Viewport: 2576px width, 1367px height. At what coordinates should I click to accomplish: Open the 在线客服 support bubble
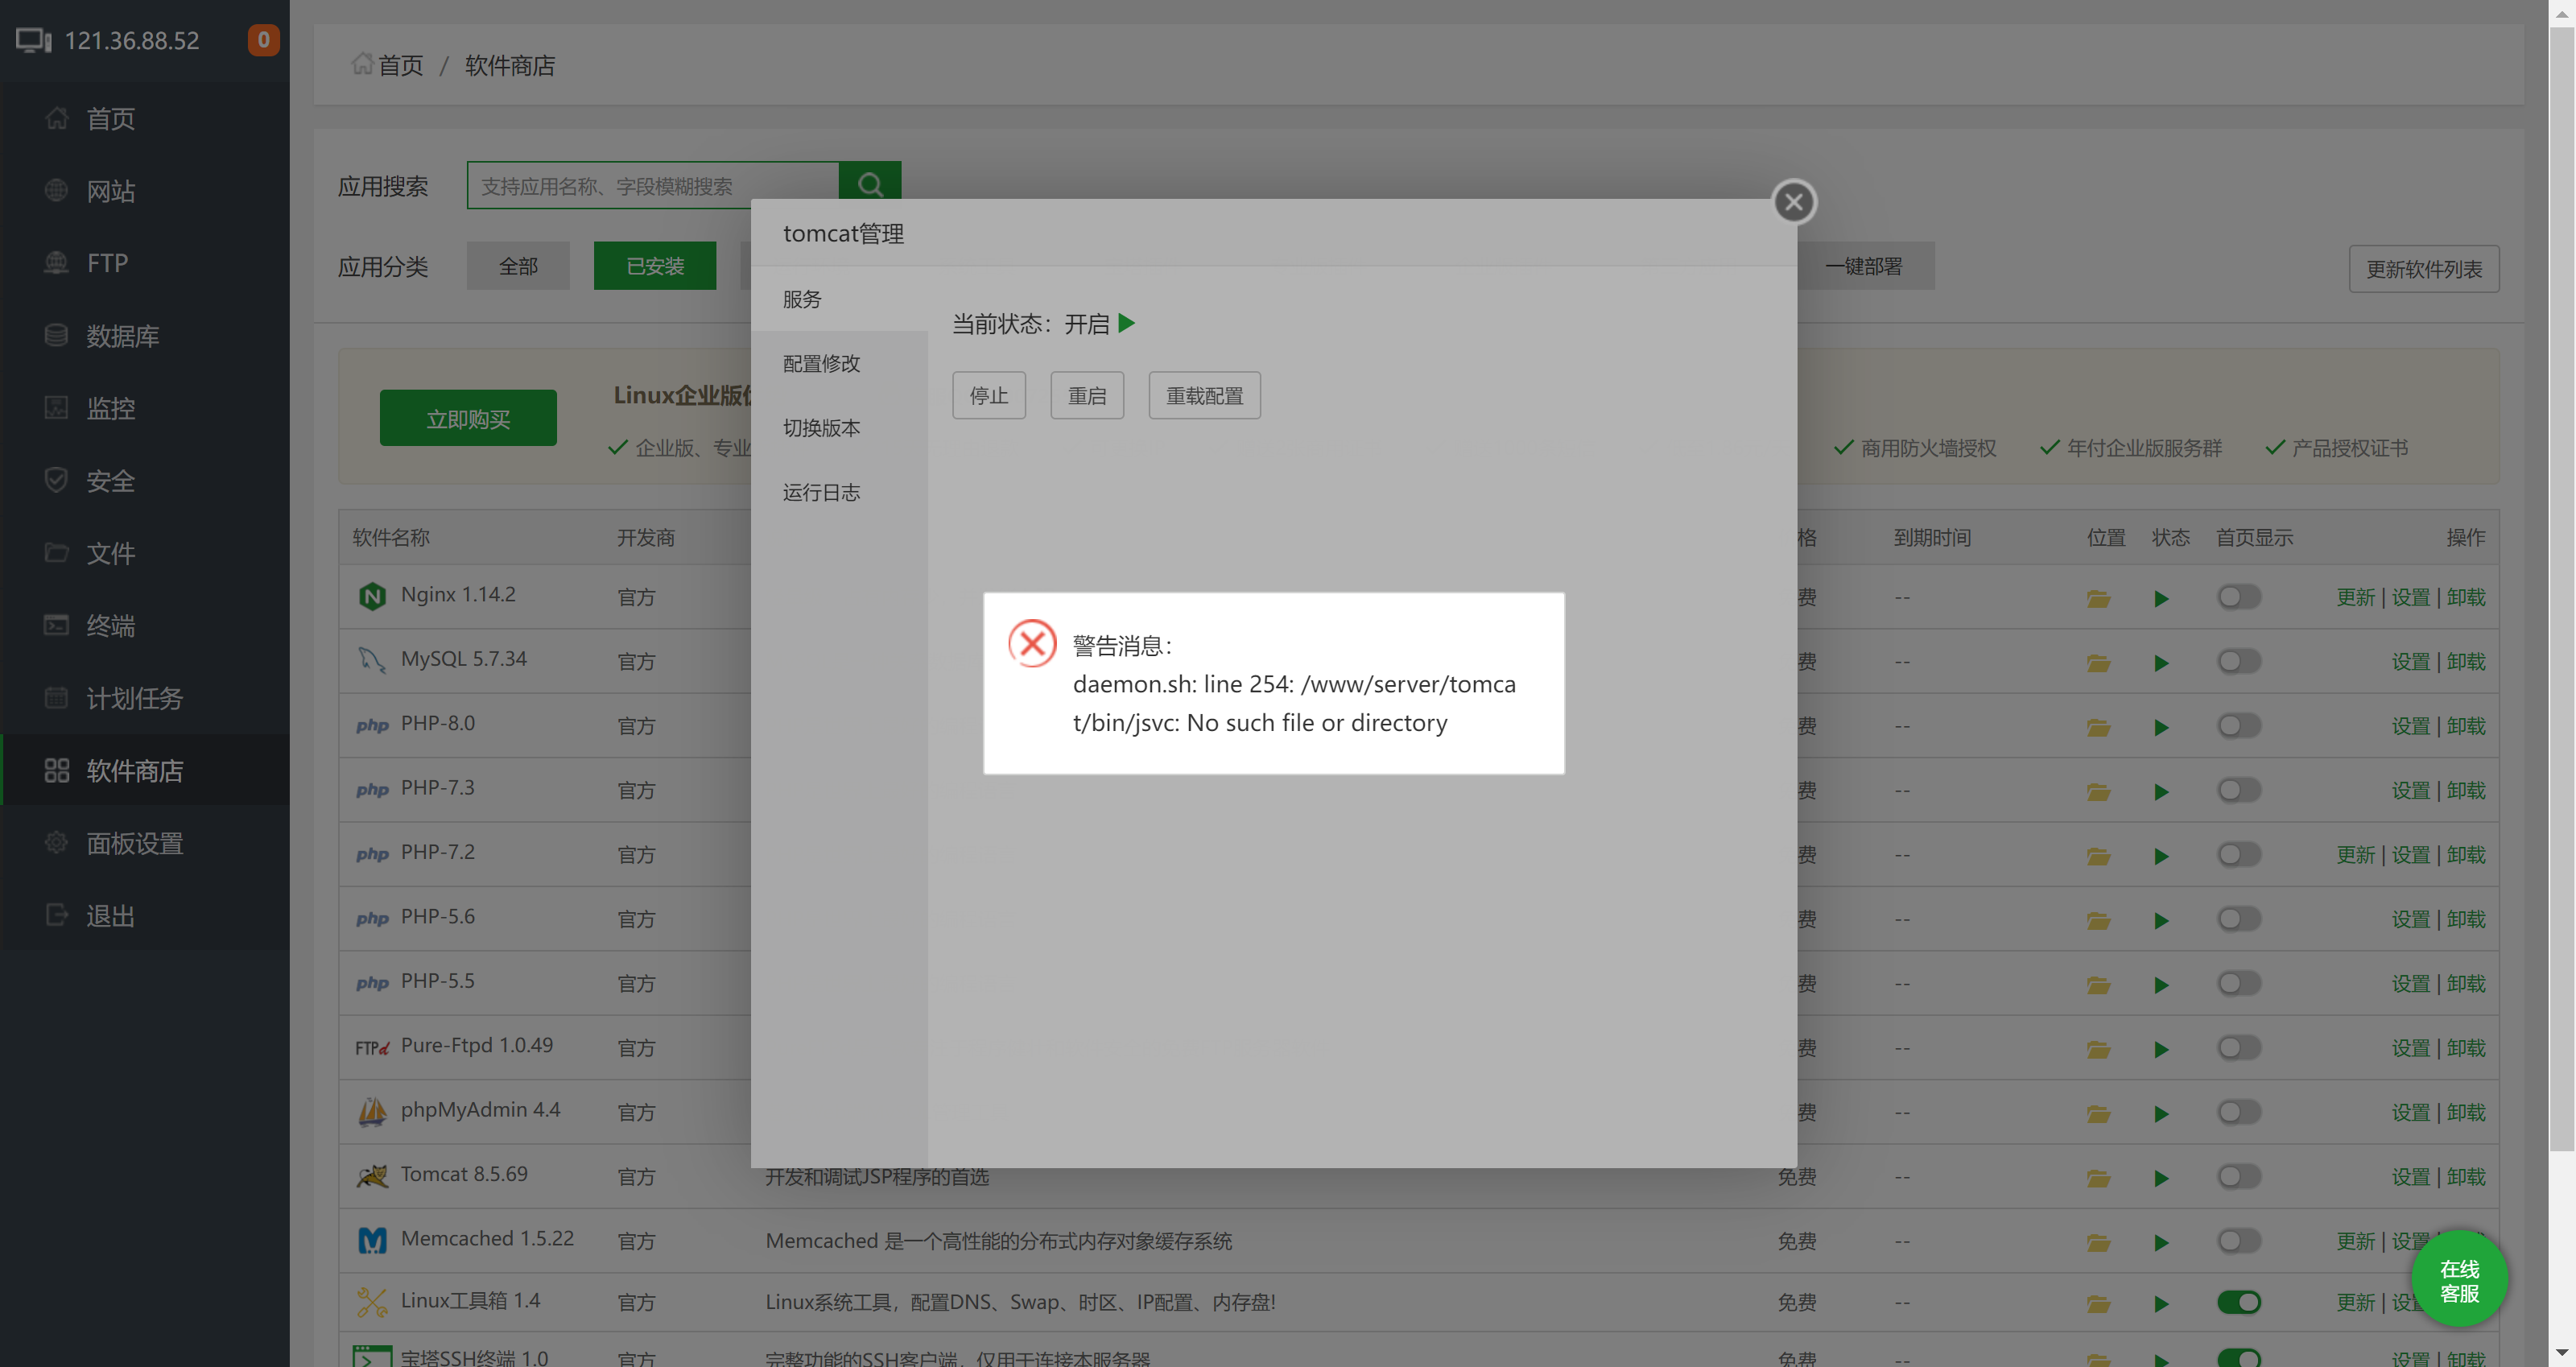[2460, 1279]
